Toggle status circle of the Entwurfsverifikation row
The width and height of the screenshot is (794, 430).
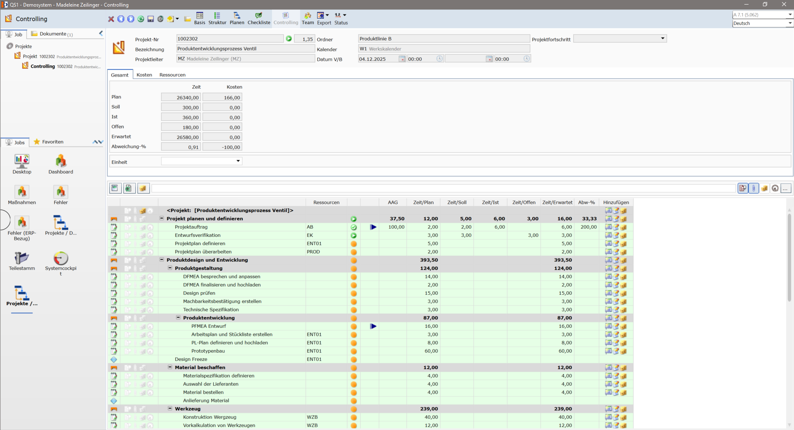[354, 235]
